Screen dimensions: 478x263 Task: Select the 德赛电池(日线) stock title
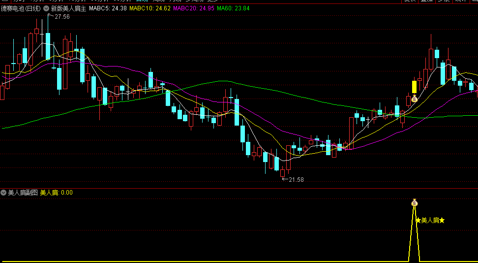point(21,8)
